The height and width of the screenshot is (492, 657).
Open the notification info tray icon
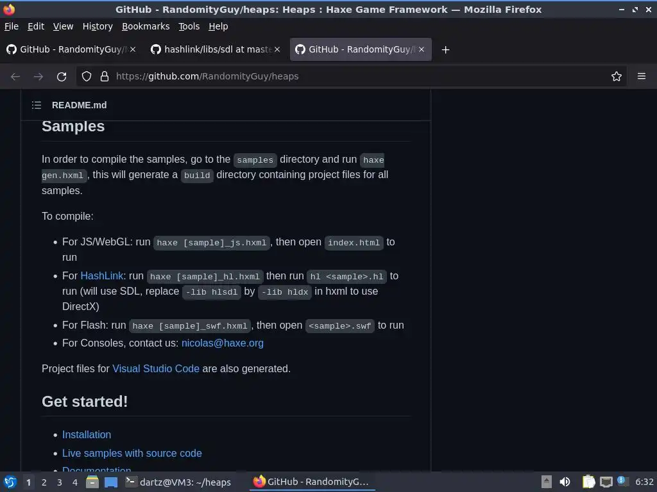[622, 481]
